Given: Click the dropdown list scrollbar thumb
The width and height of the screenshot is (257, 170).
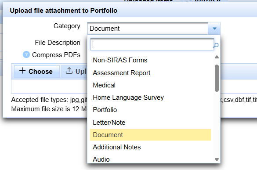Looking at the screenshot, I should (x=217, y=78).
